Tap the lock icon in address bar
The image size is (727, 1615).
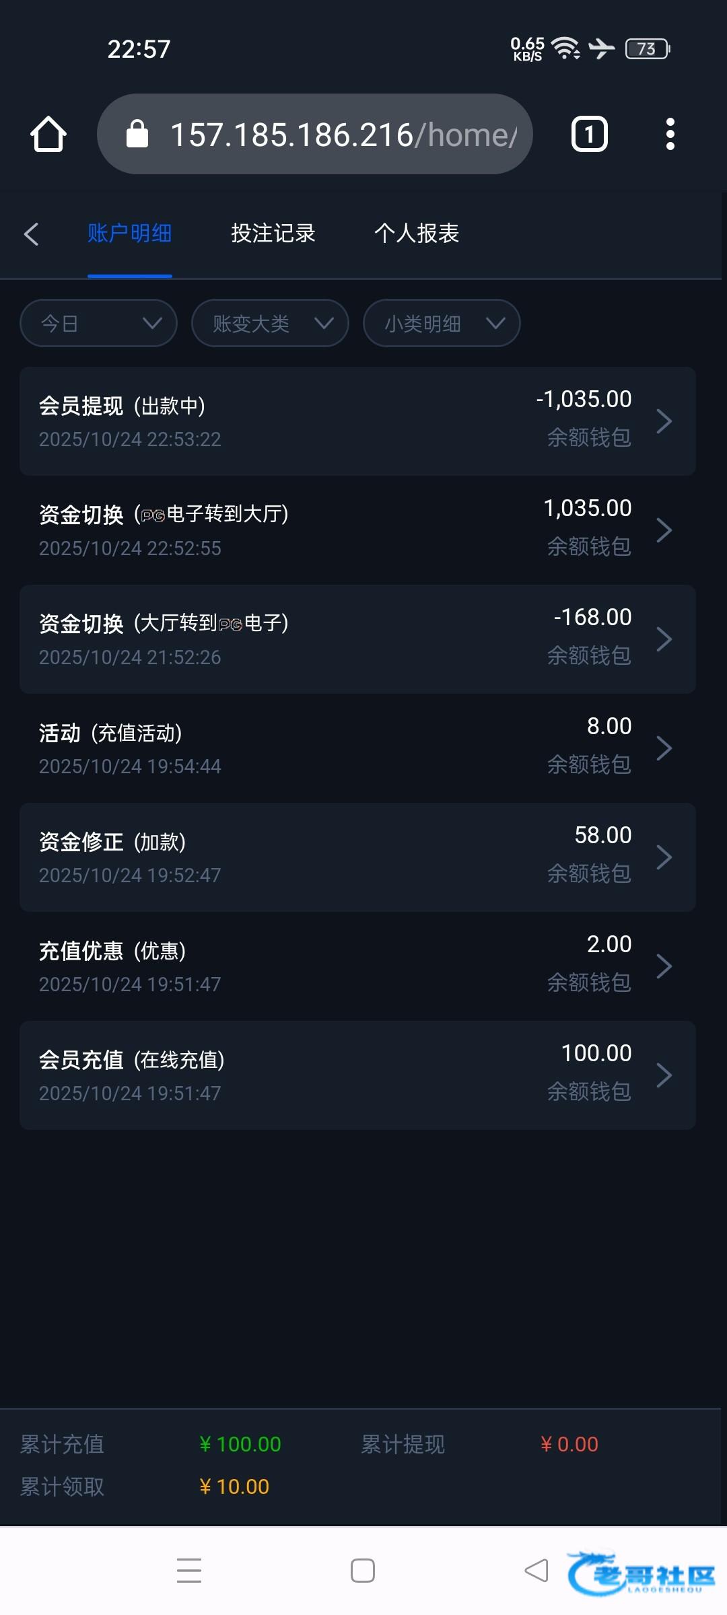pos(137,134)
